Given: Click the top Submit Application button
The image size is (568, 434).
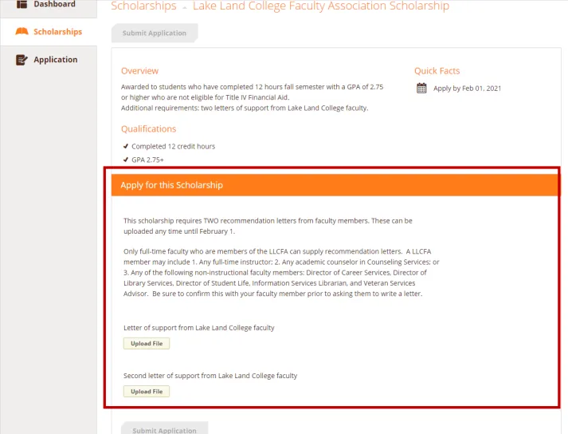Looking at the screenshot, I should click(155, 33).
